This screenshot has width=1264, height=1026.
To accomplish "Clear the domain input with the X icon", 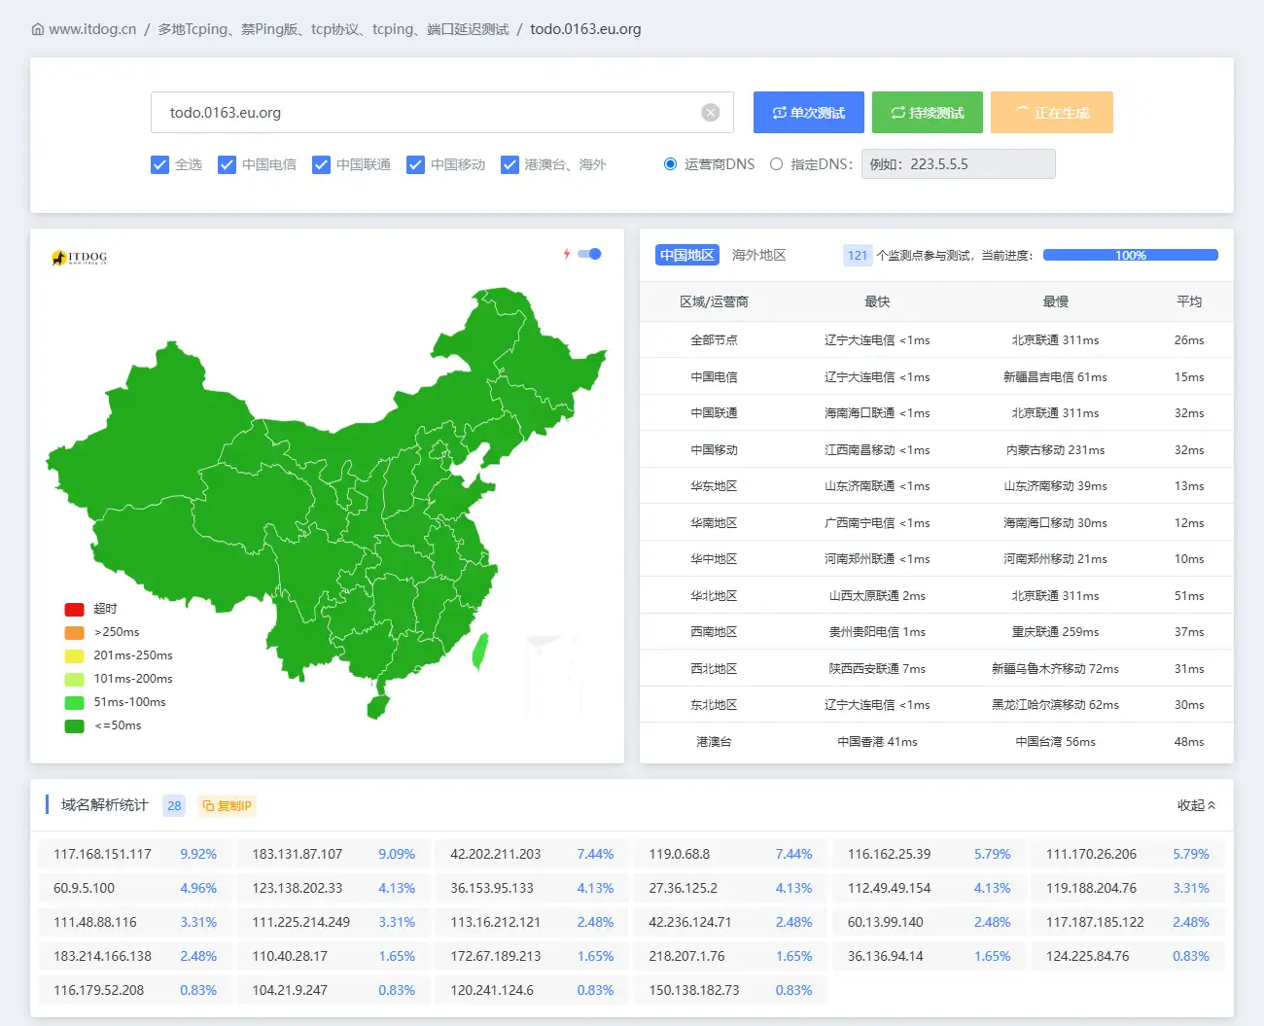I will click(x=711, y=113).
